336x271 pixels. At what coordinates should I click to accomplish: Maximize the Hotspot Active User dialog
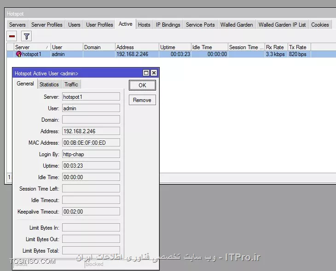pos(146,73)
